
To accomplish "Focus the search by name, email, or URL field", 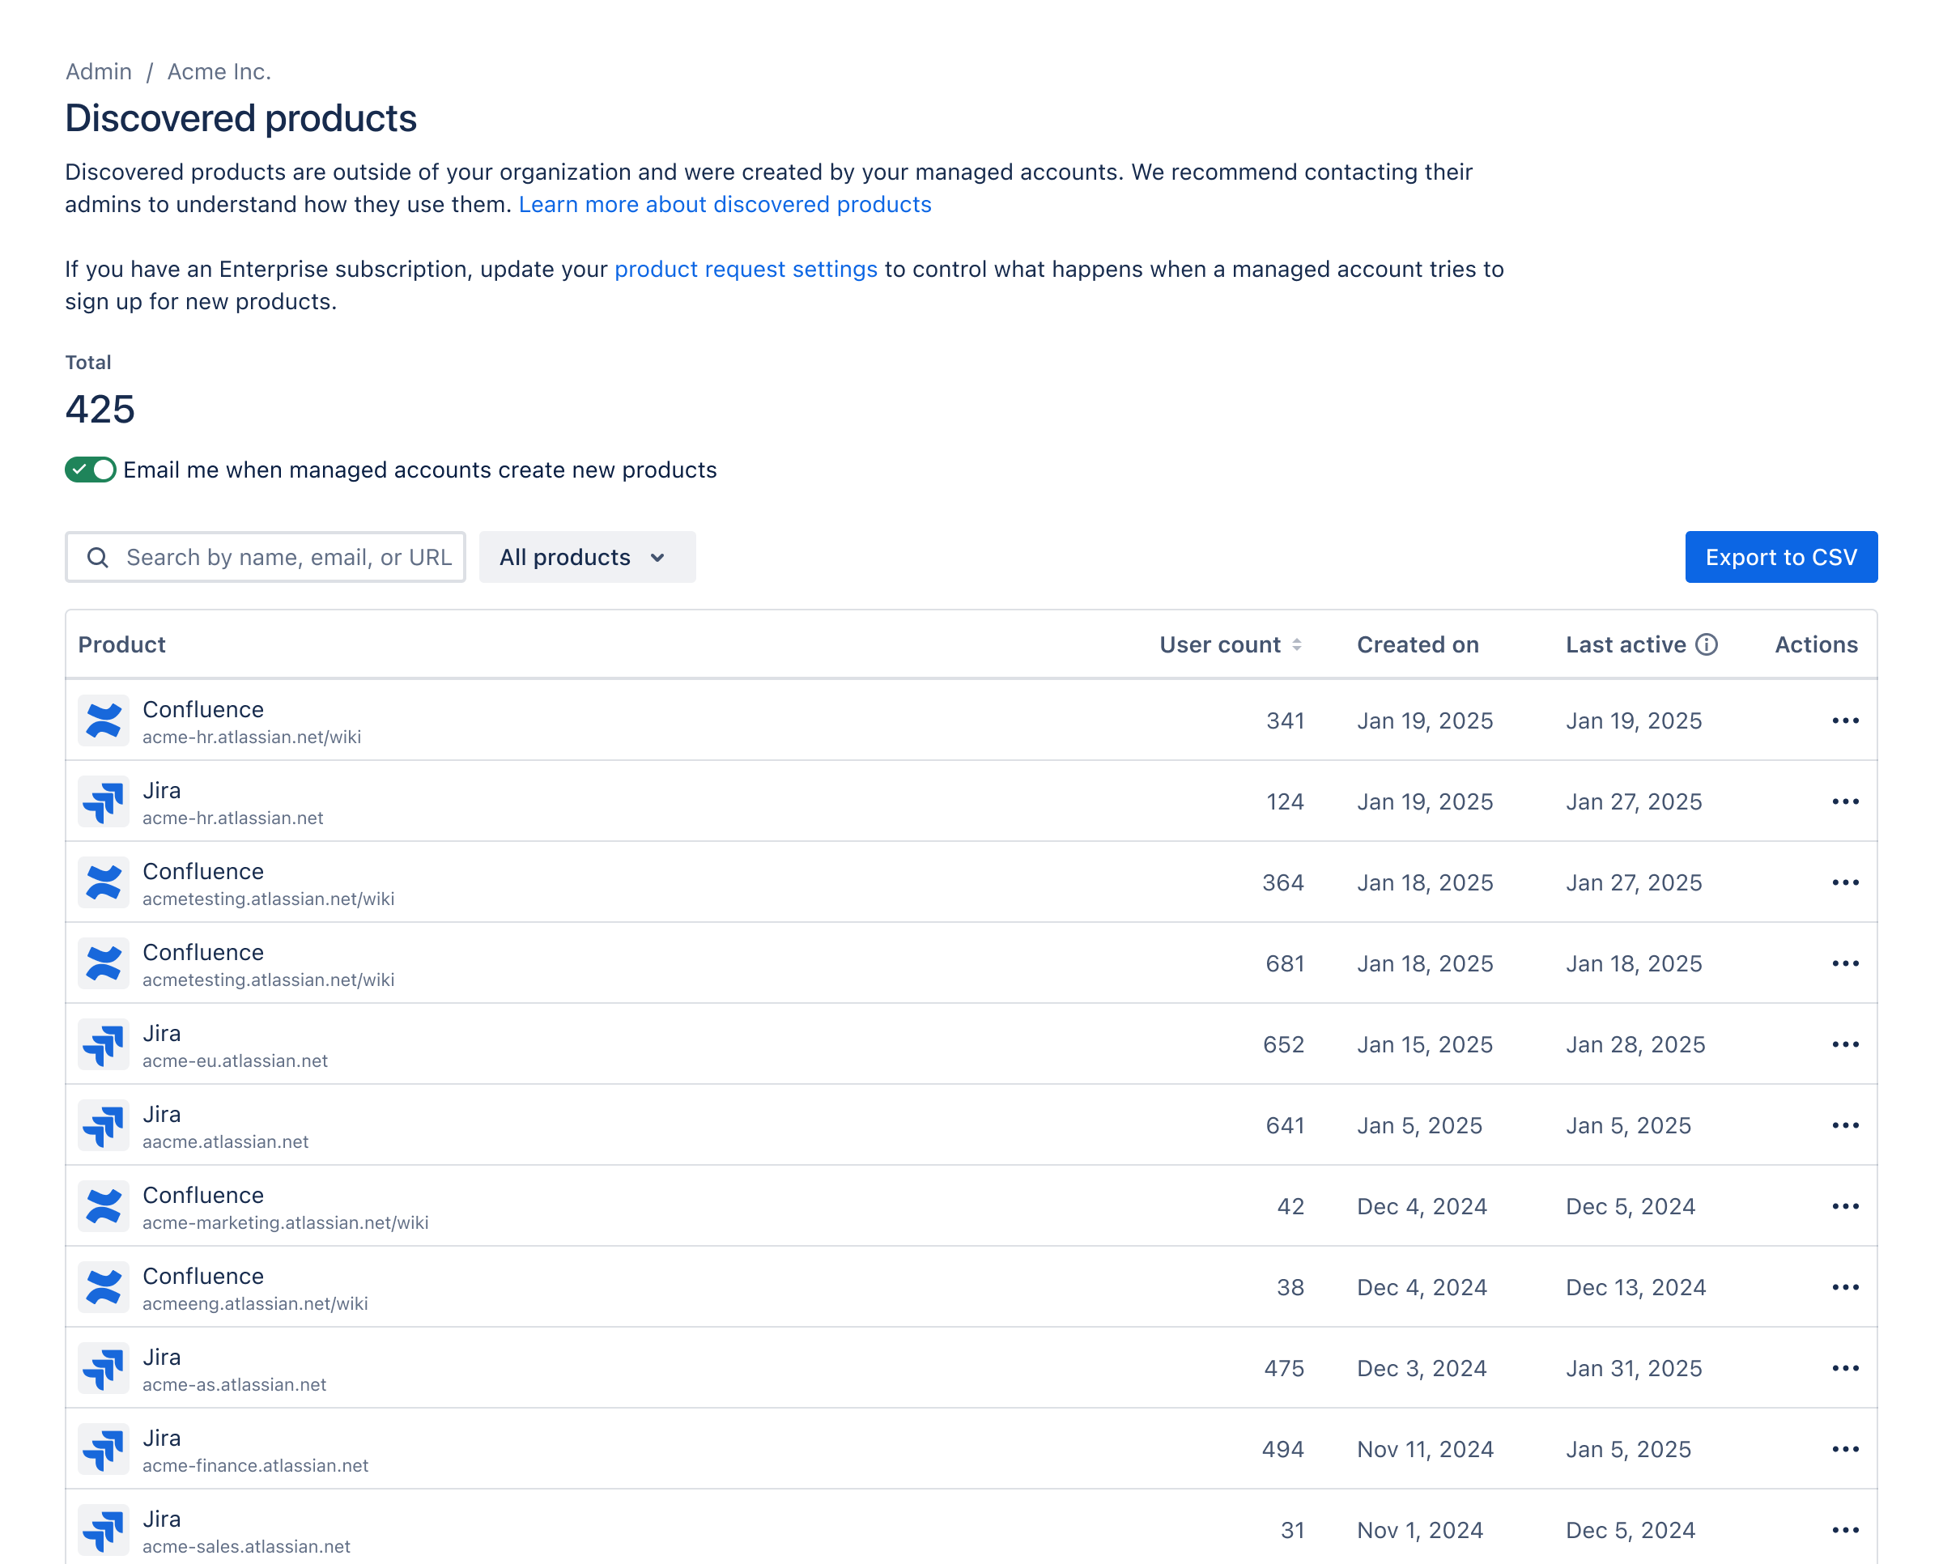I will tap(287, 558).
